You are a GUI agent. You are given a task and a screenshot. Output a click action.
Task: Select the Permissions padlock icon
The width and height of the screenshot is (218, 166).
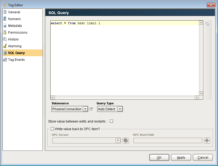click(5, 32)
